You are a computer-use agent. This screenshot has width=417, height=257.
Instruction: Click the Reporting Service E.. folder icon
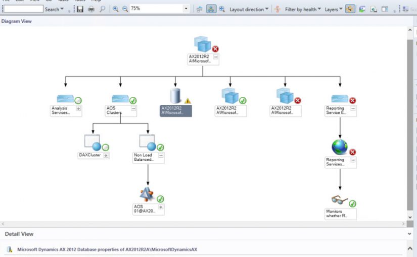tap(340, 99)
